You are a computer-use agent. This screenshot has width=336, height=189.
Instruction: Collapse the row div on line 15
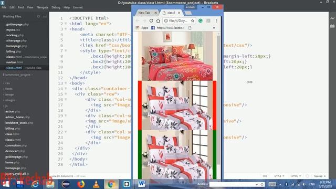tap(66, 94)
